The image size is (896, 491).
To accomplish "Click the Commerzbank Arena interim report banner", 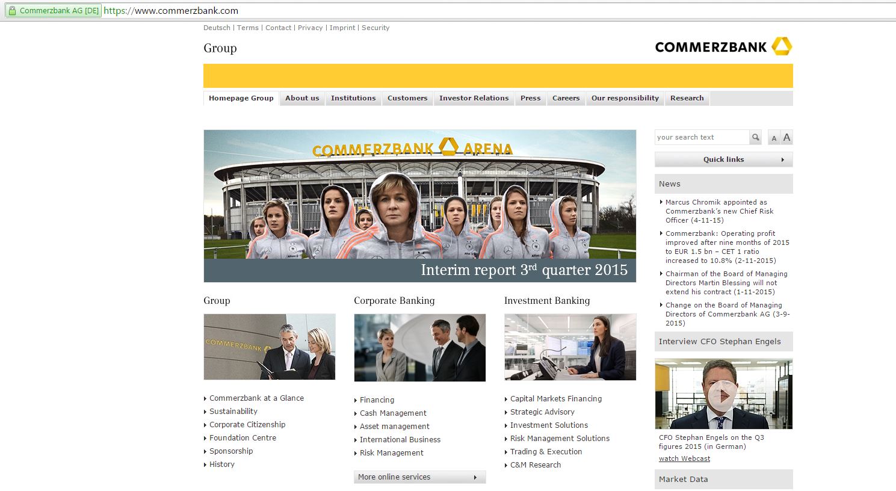I will click(420, 206).
